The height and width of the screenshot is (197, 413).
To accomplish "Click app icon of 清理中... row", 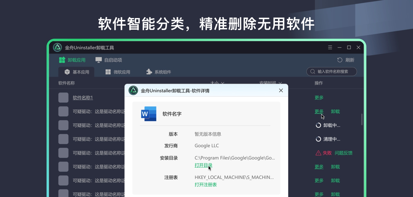I will click(64, 139).
